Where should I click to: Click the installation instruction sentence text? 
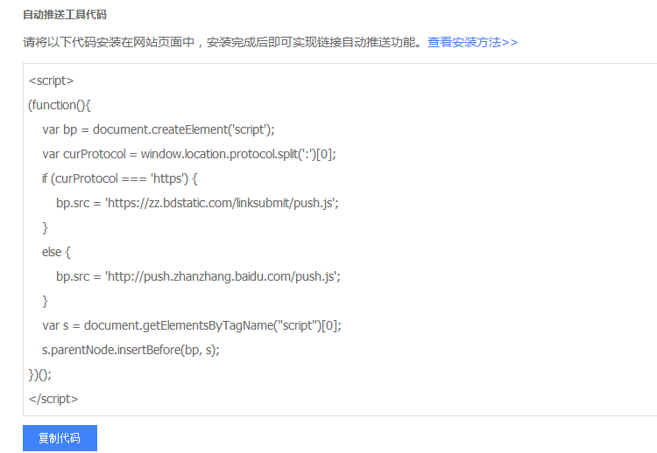[223, 42]
